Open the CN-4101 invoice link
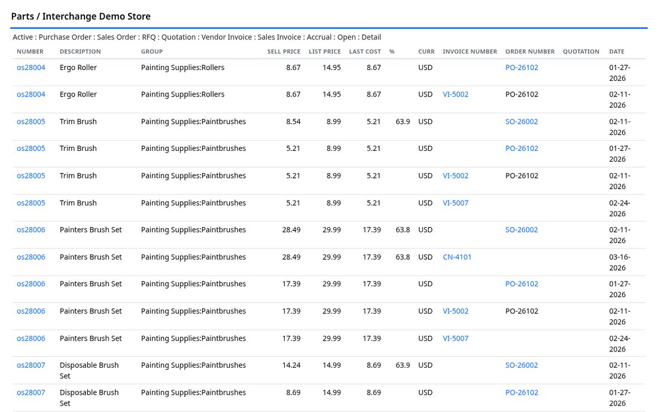The width and height of the screenshot is (658, 412). pyautogui.click(x=457, y=257)
